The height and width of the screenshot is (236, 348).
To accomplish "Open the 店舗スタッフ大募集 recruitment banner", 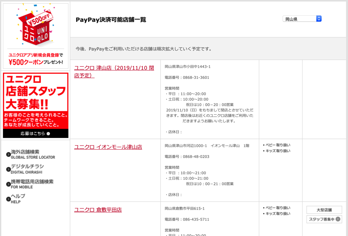I will (x=35, y=105).
